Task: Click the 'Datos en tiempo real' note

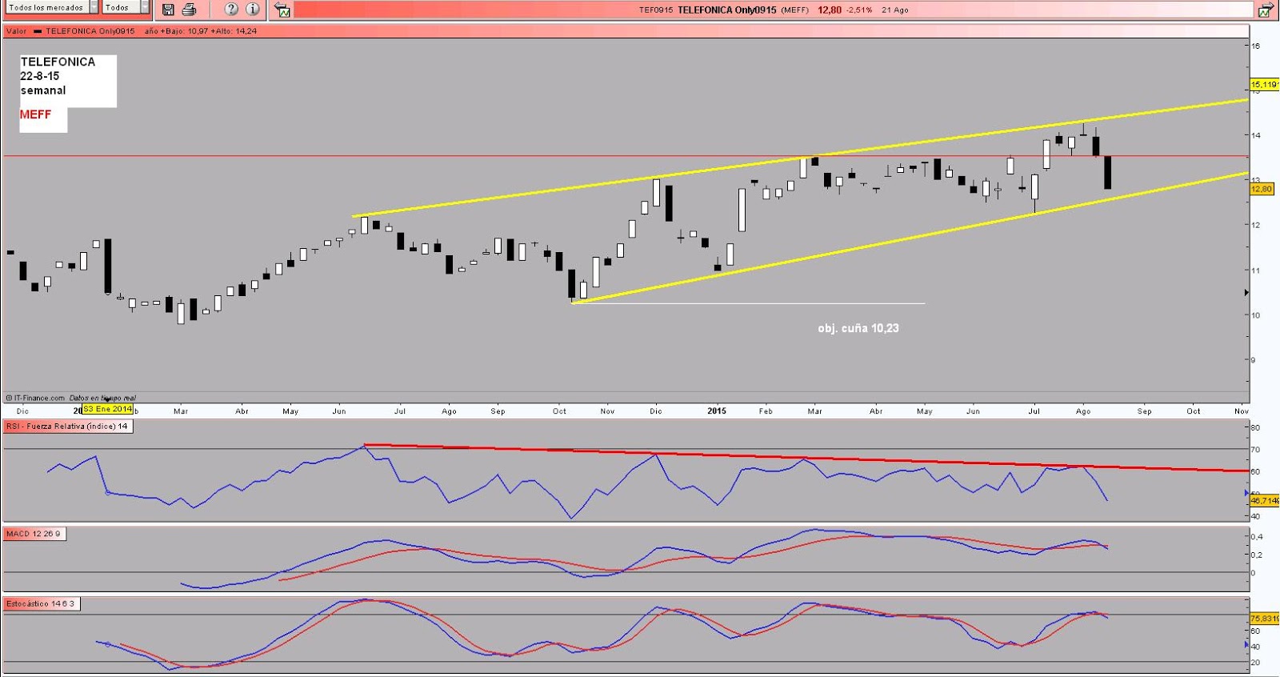Action: (x=102, y=398)
